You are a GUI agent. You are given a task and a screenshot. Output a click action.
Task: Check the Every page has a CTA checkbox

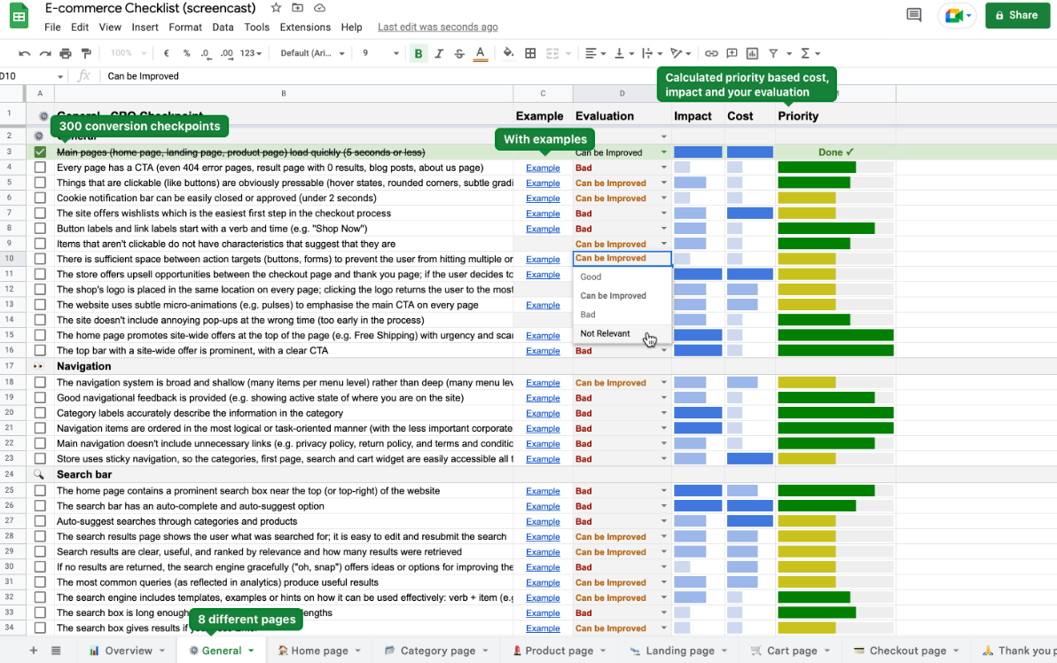(40, 168)
